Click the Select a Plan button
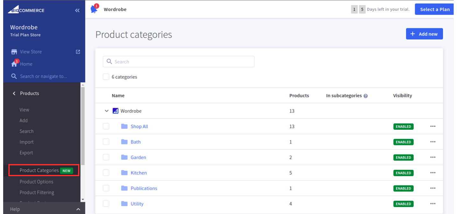Viewport: 457px width, 214px height. click(x=435, y=9)
